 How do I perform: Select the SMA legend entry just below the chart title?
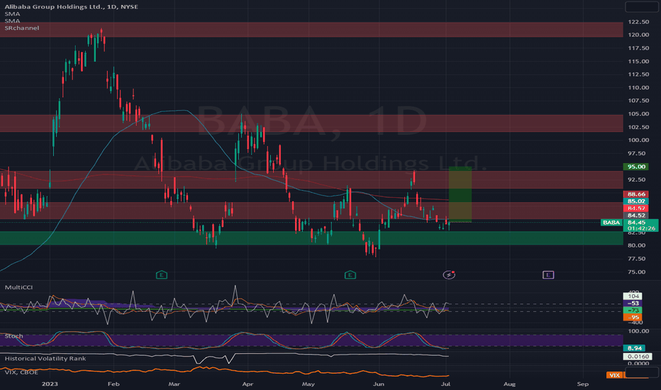(12, 13)
